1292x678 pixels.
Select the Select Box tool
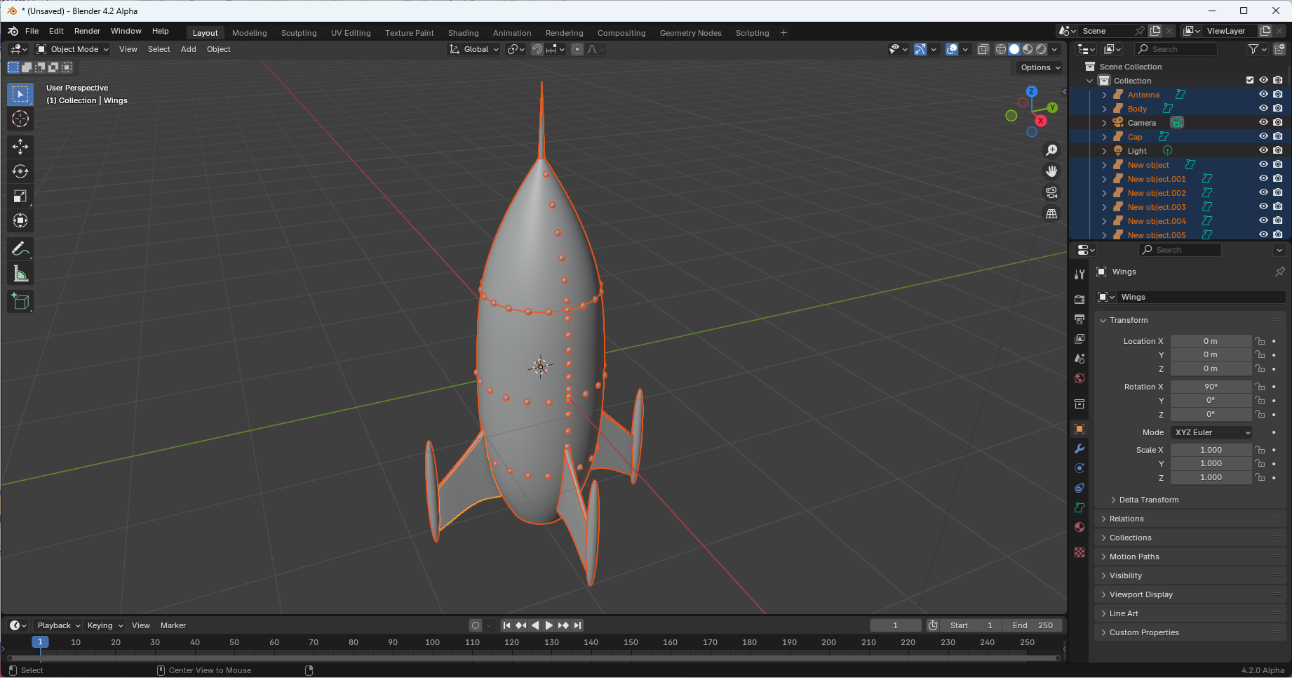(x=20, y=94)
